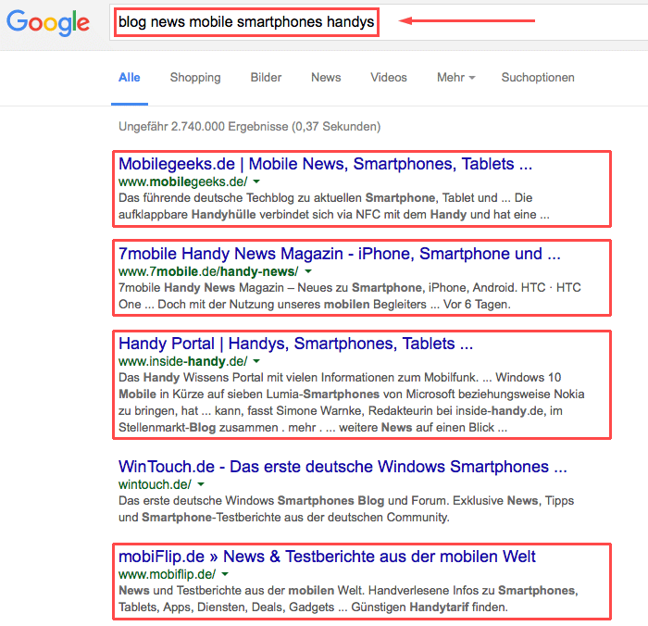Click the www.inside-handy.de/ green URL

point(182,361)
